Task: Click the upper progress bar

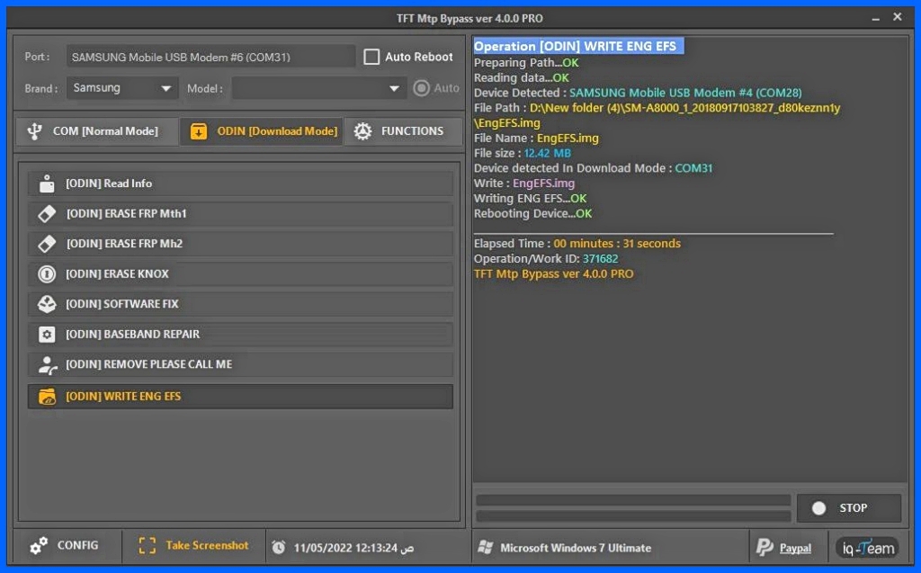Action: (x=633, y=500)
